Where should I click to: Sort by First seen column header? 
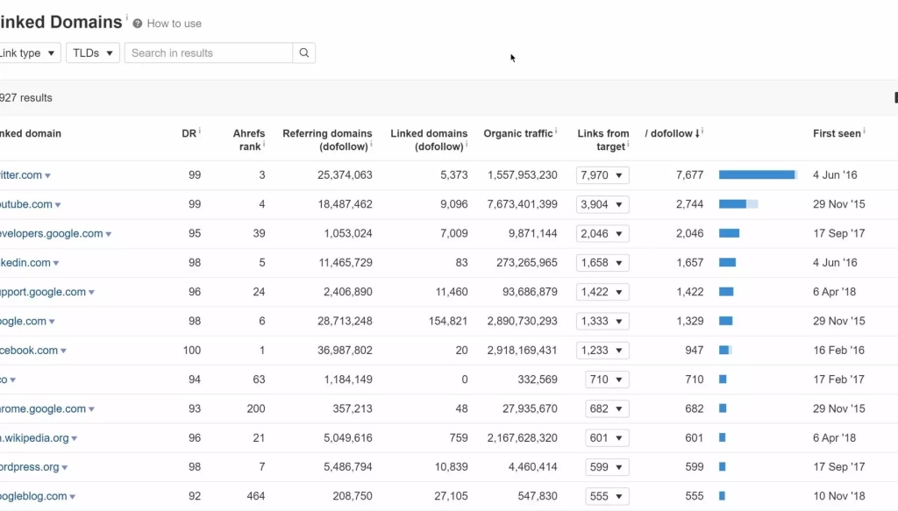point(837,133)
